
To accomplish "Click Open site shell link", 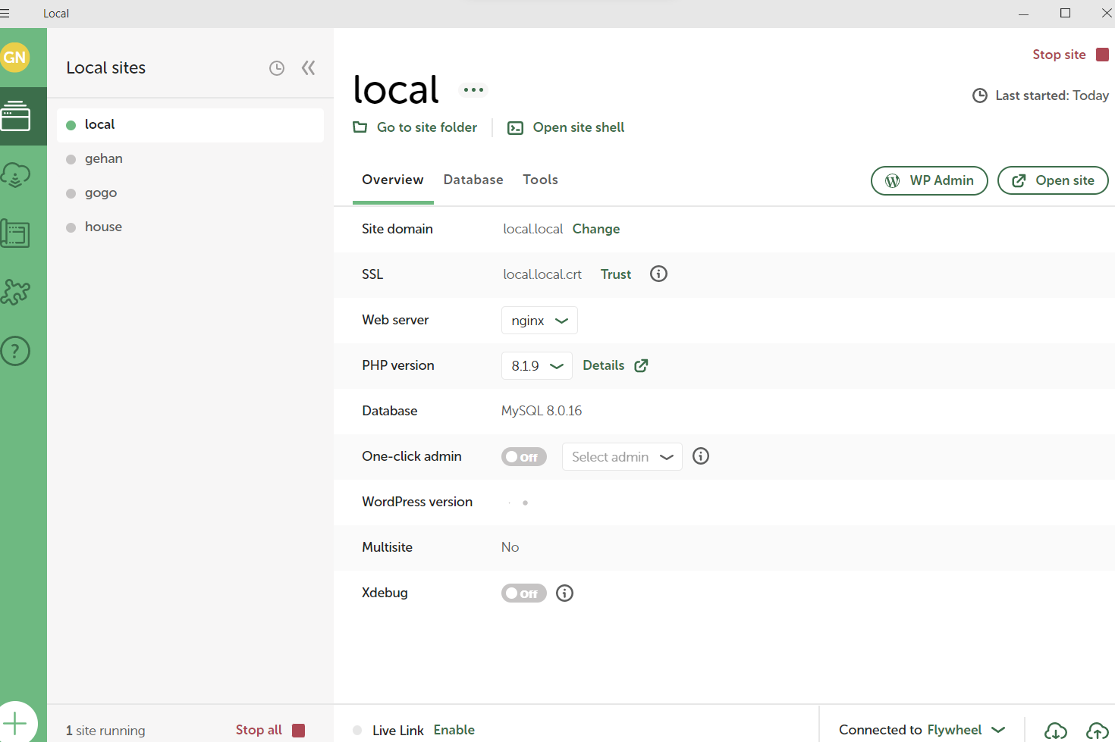I will tap(566, 127).
